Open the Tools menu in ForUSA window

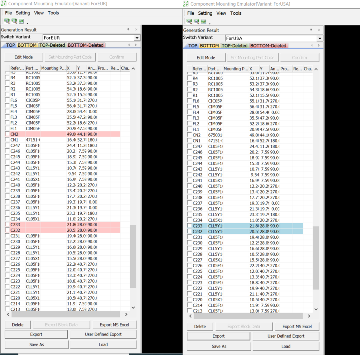236,13
